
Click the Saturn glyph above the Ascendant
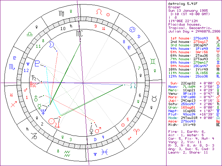(x=34, y=77)
